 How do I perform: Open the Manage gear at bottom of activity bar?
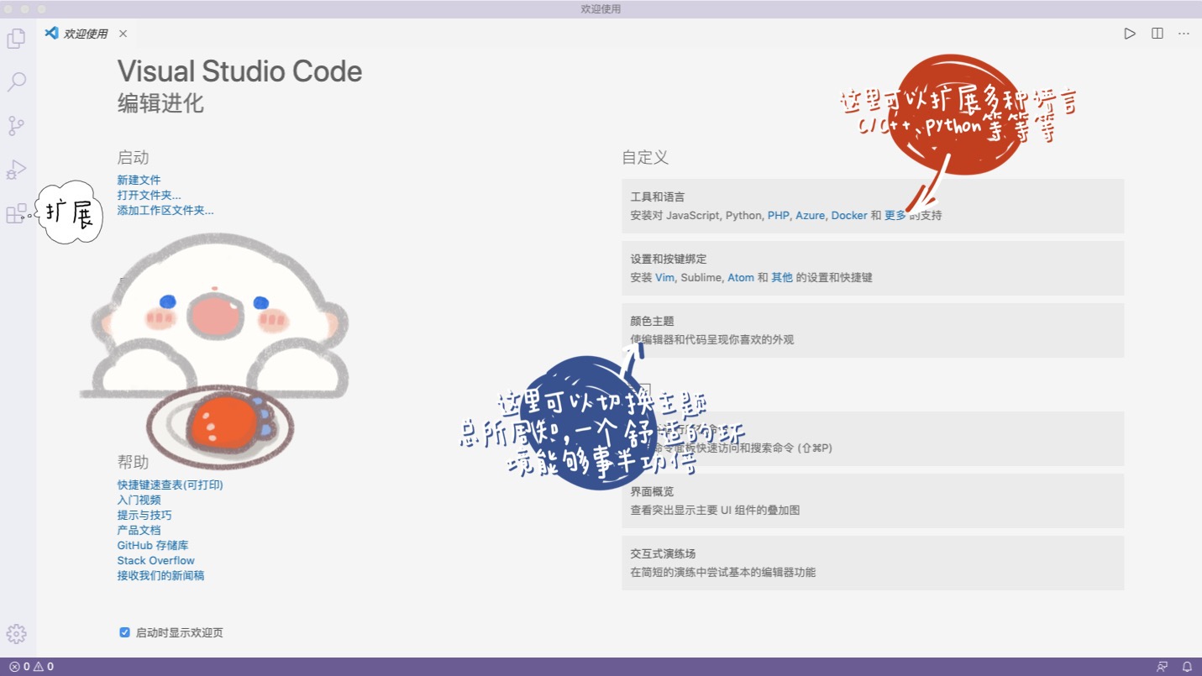point(17,634)
